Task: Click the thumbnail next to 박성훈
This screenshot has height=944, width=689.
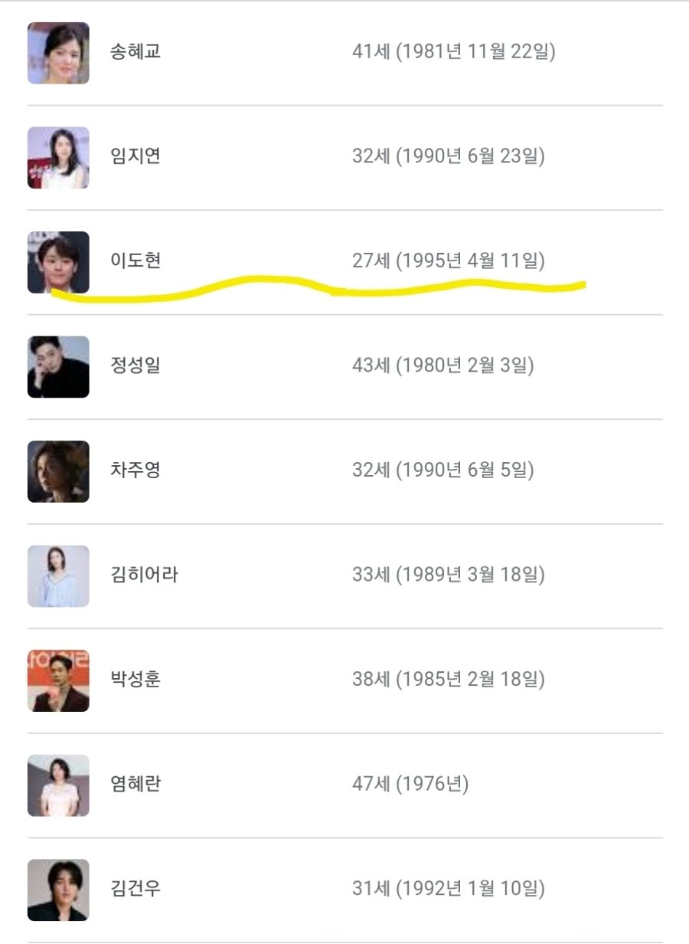Action: click(58, 680)
